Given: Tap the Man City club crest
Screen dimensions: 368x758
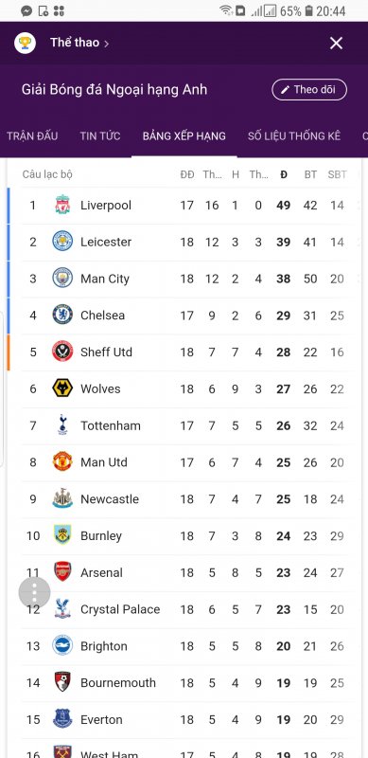Looking at the screenshot, I should pyautogui.click(x=62, y=278).
